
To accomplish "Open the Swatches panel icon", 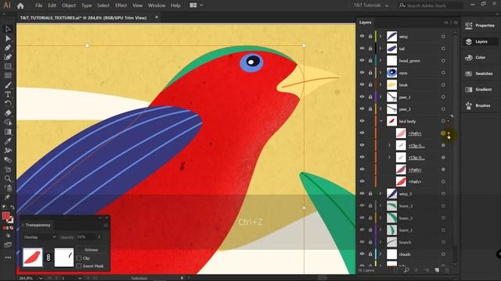I will point(469,73).
